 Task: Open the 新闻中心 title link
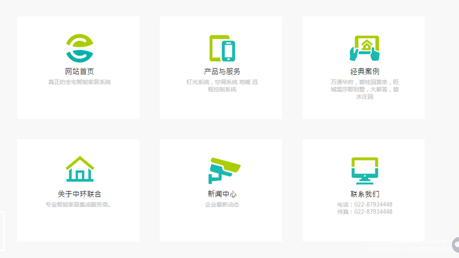tap(222, 194)
